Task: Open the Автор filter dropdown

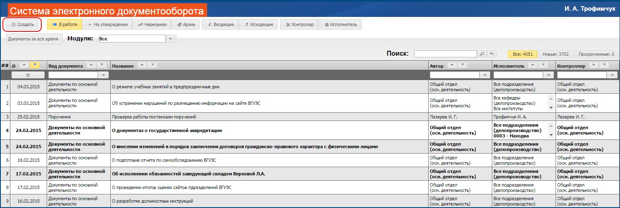Action: [484, 75]
